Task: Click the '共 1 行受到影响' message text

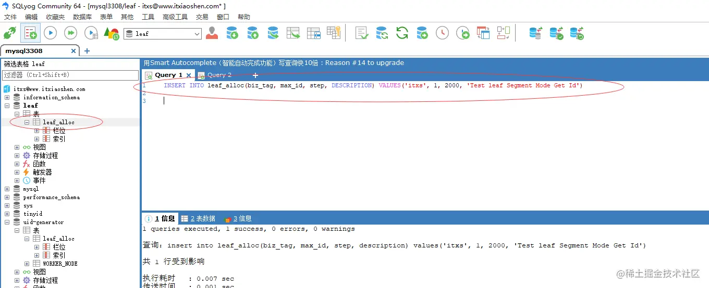Action: click(174, 261)
